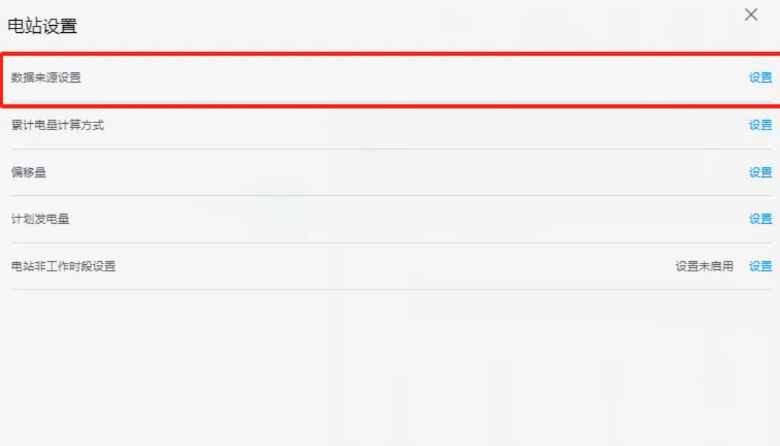Viewport: 780px width, 446px height.
Task: Click the 累计电量计算方式 label text
Action: pos(58,125)
